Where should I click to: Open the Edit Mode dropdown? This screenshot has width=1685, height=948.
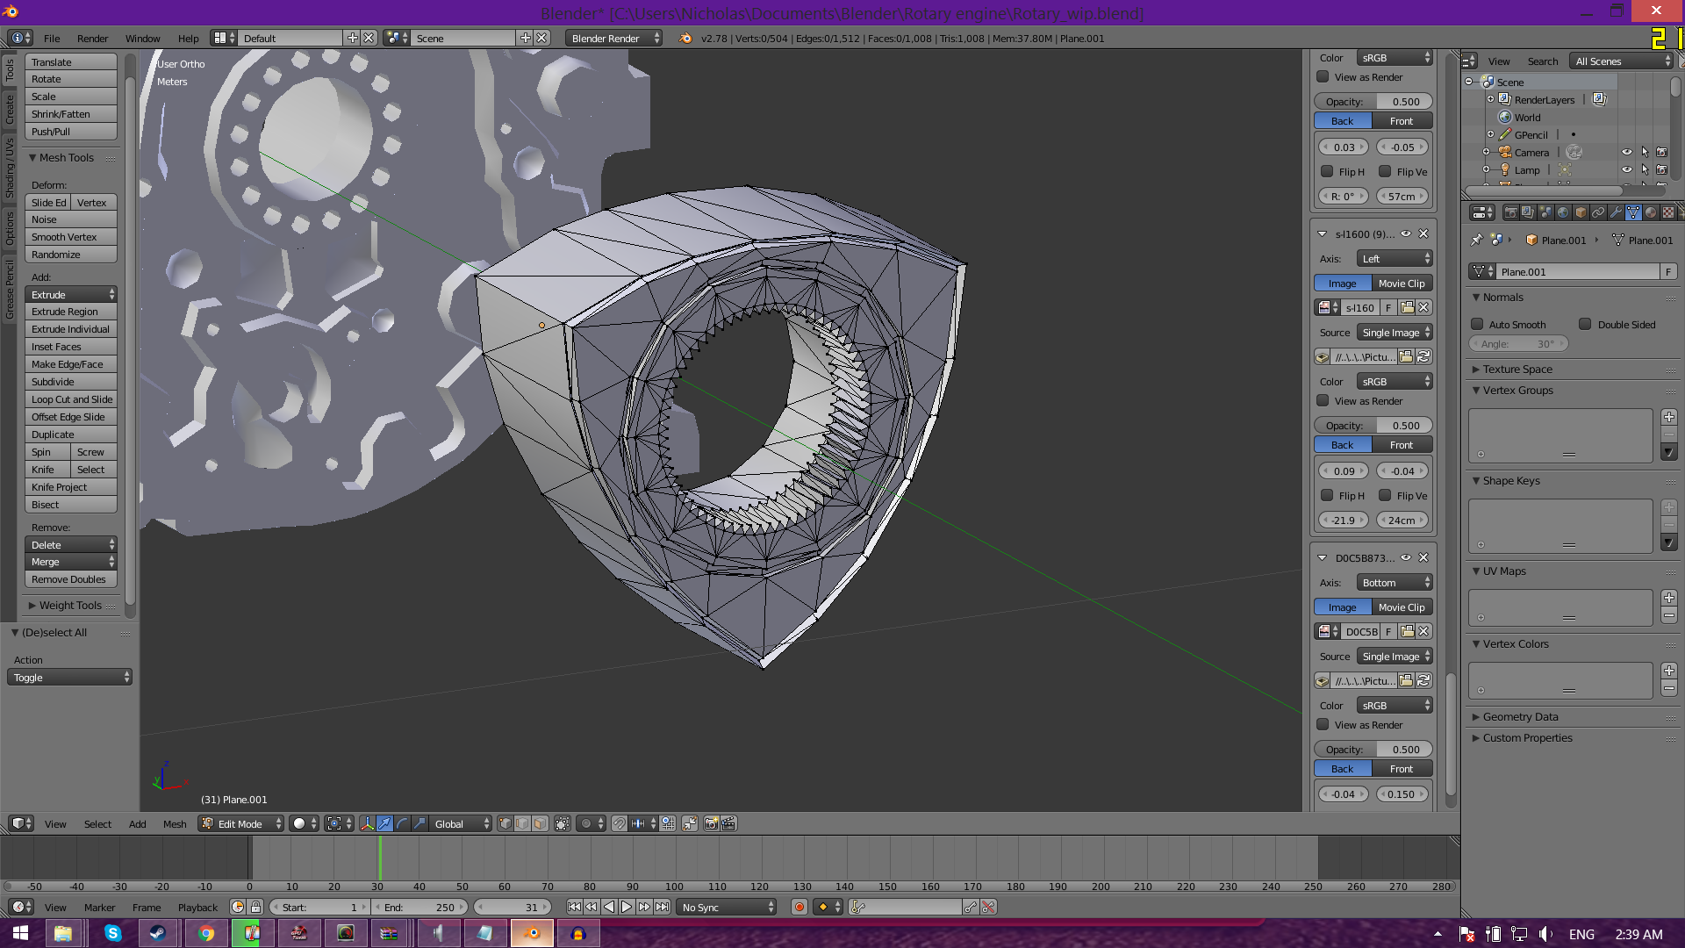[x=241, y=823]
